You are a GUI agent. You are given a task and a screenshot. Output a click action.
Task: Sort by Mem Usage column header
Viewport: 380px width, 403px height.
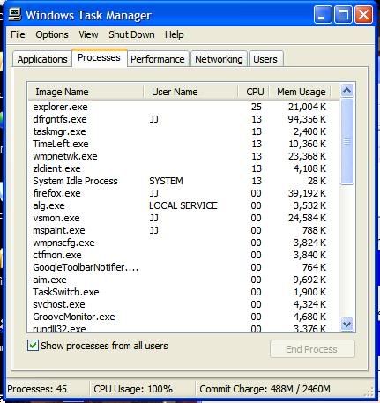click(x=301, y=92)
